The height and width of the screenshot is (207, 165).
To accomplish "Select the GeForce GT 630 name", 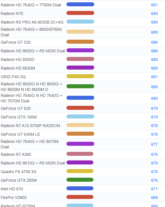I will coord(16,108).
